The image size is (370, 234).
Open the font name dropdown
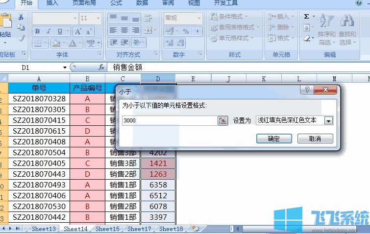pyautogui.click(x=75, y=18)
